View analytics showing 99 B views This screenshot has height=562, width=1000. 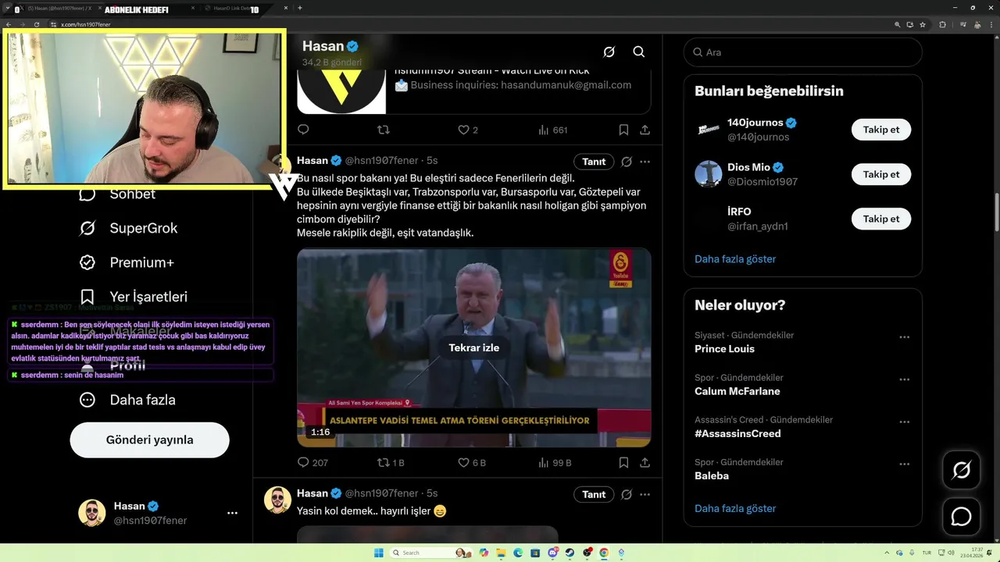click(555, 462)
